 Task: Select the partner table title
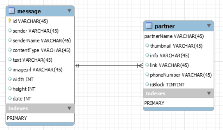pyautogui.click(x=165, y=26)
